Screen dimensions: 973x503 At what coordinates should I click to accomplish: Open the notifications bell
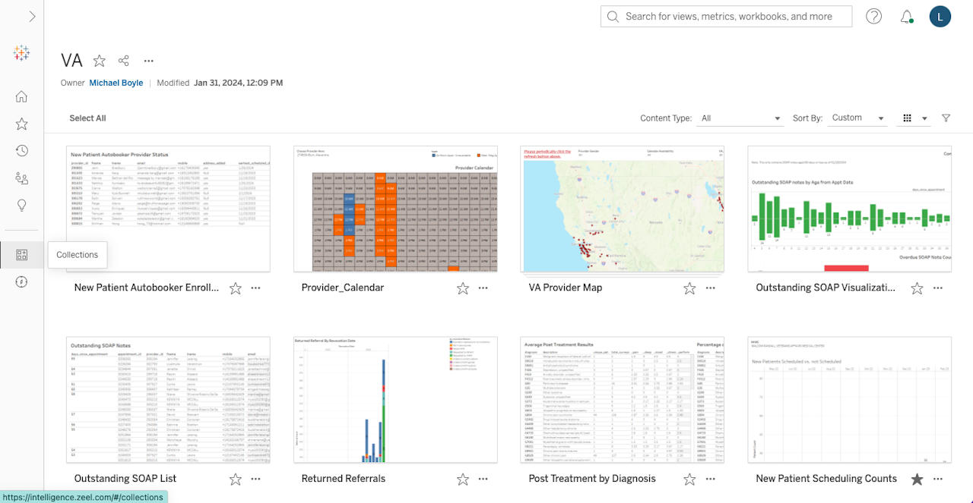[906, 17]
